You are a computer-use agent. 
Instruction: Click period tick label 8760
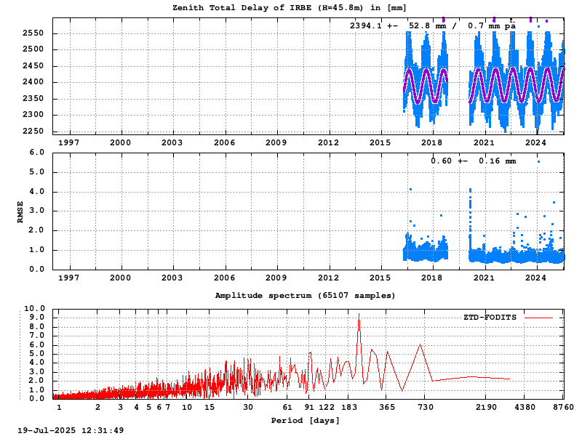(x=563, y=407)
